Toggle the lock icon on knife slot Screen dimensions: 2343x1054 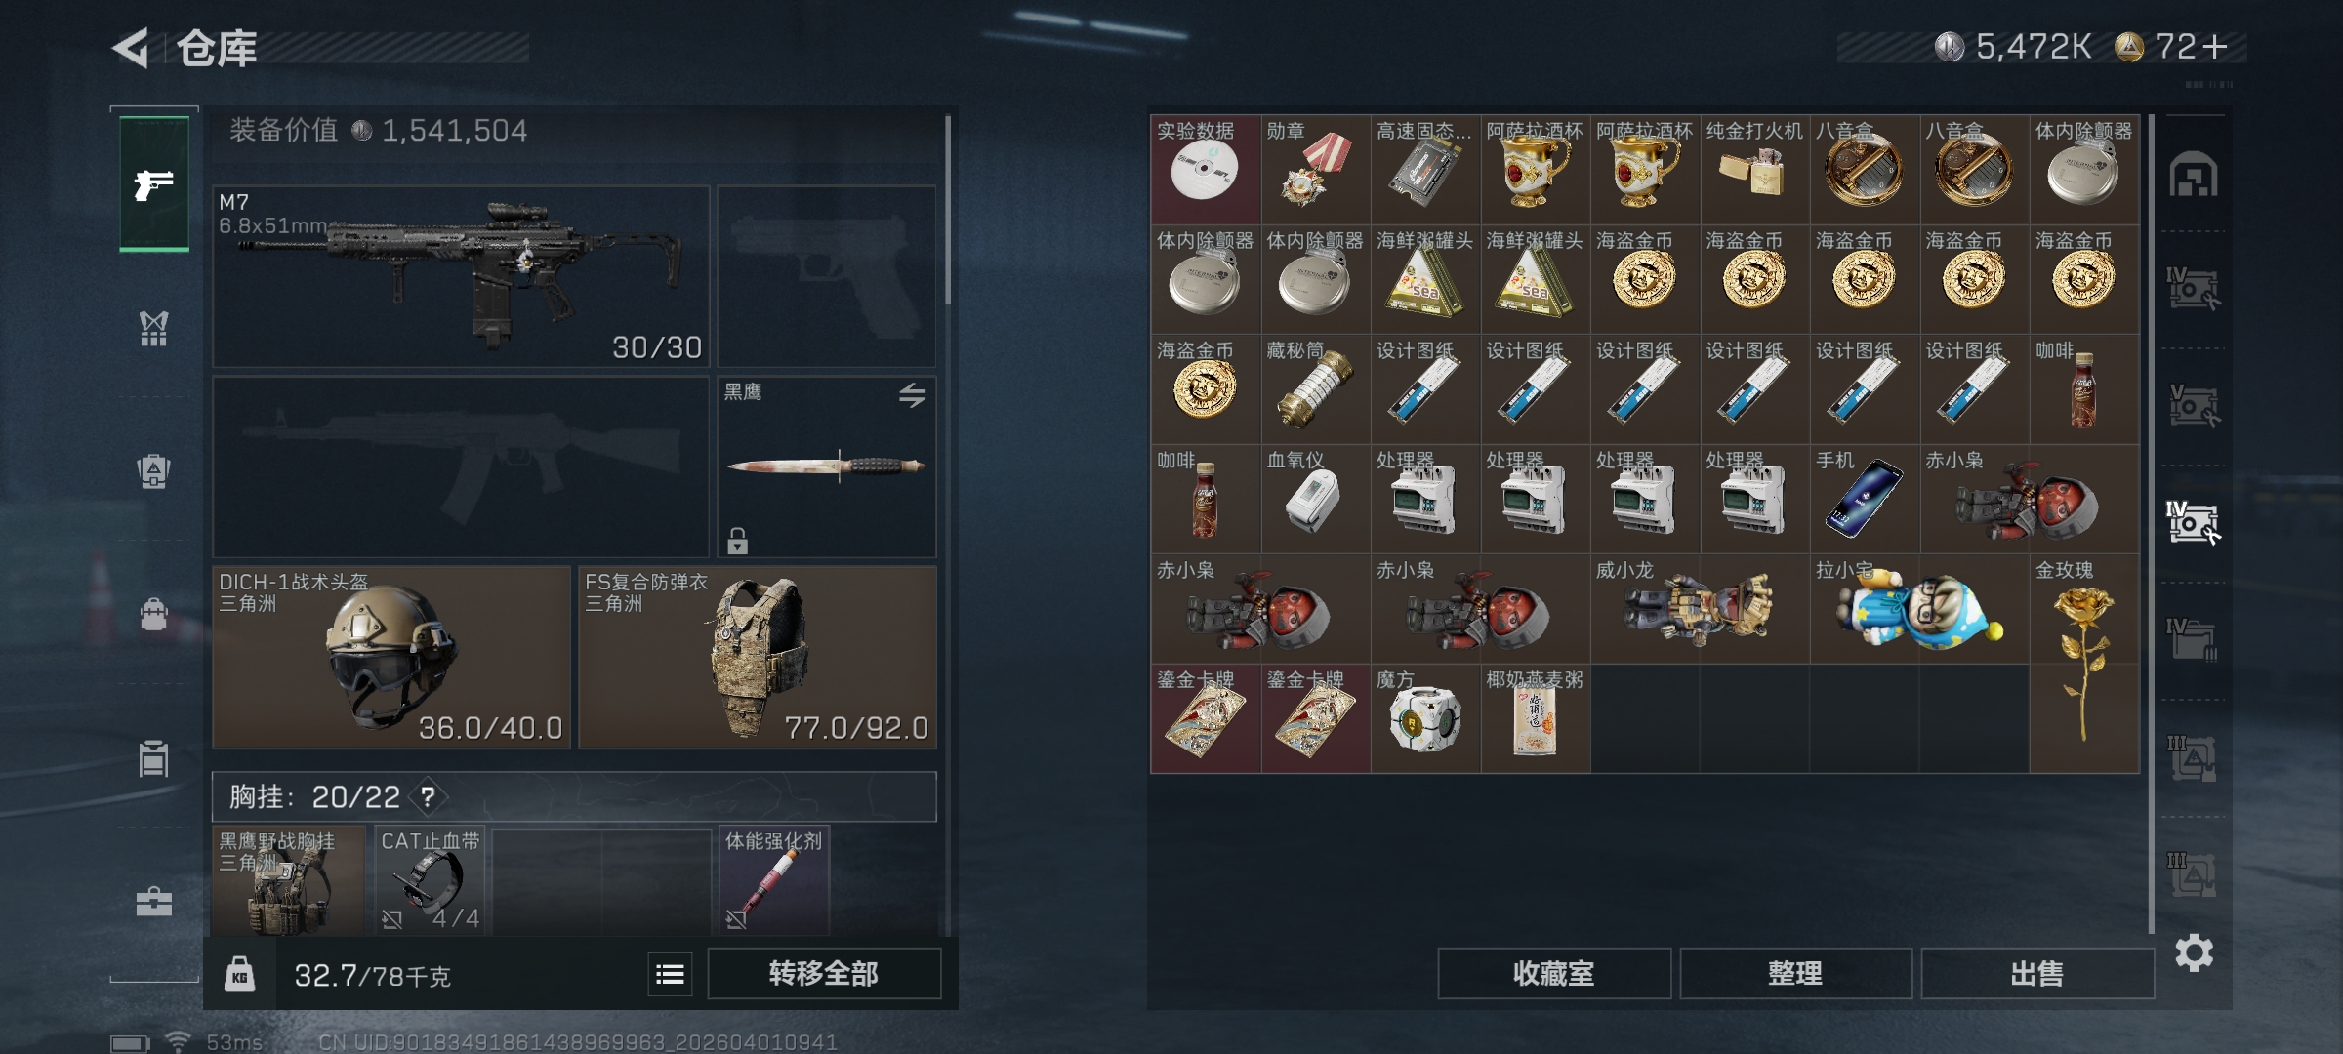[x=737, y=541]
